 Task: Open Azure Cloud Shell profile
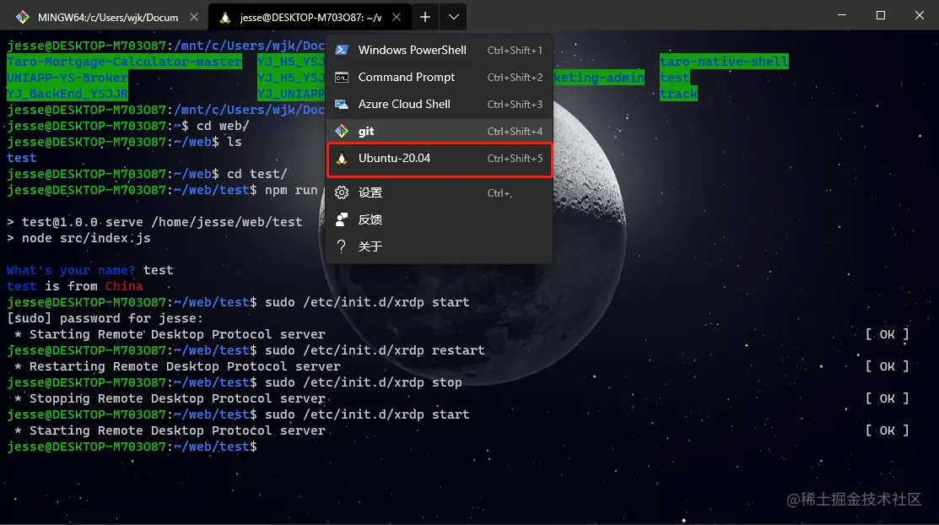click(x=439, y=105)
